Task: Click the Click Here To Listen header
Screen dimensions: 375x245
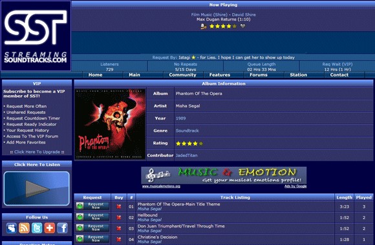Action: coord(37,164)
